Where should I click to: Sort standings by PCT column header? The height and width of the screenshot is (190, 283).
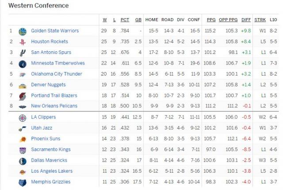point(125,20)
